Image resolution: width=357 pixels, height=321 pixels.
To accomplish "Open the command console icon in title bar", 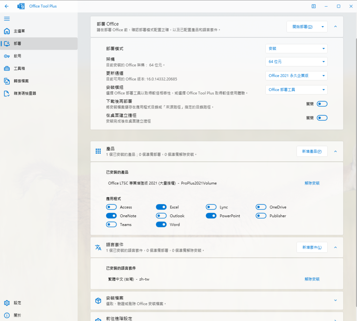I will coord(313,6).
